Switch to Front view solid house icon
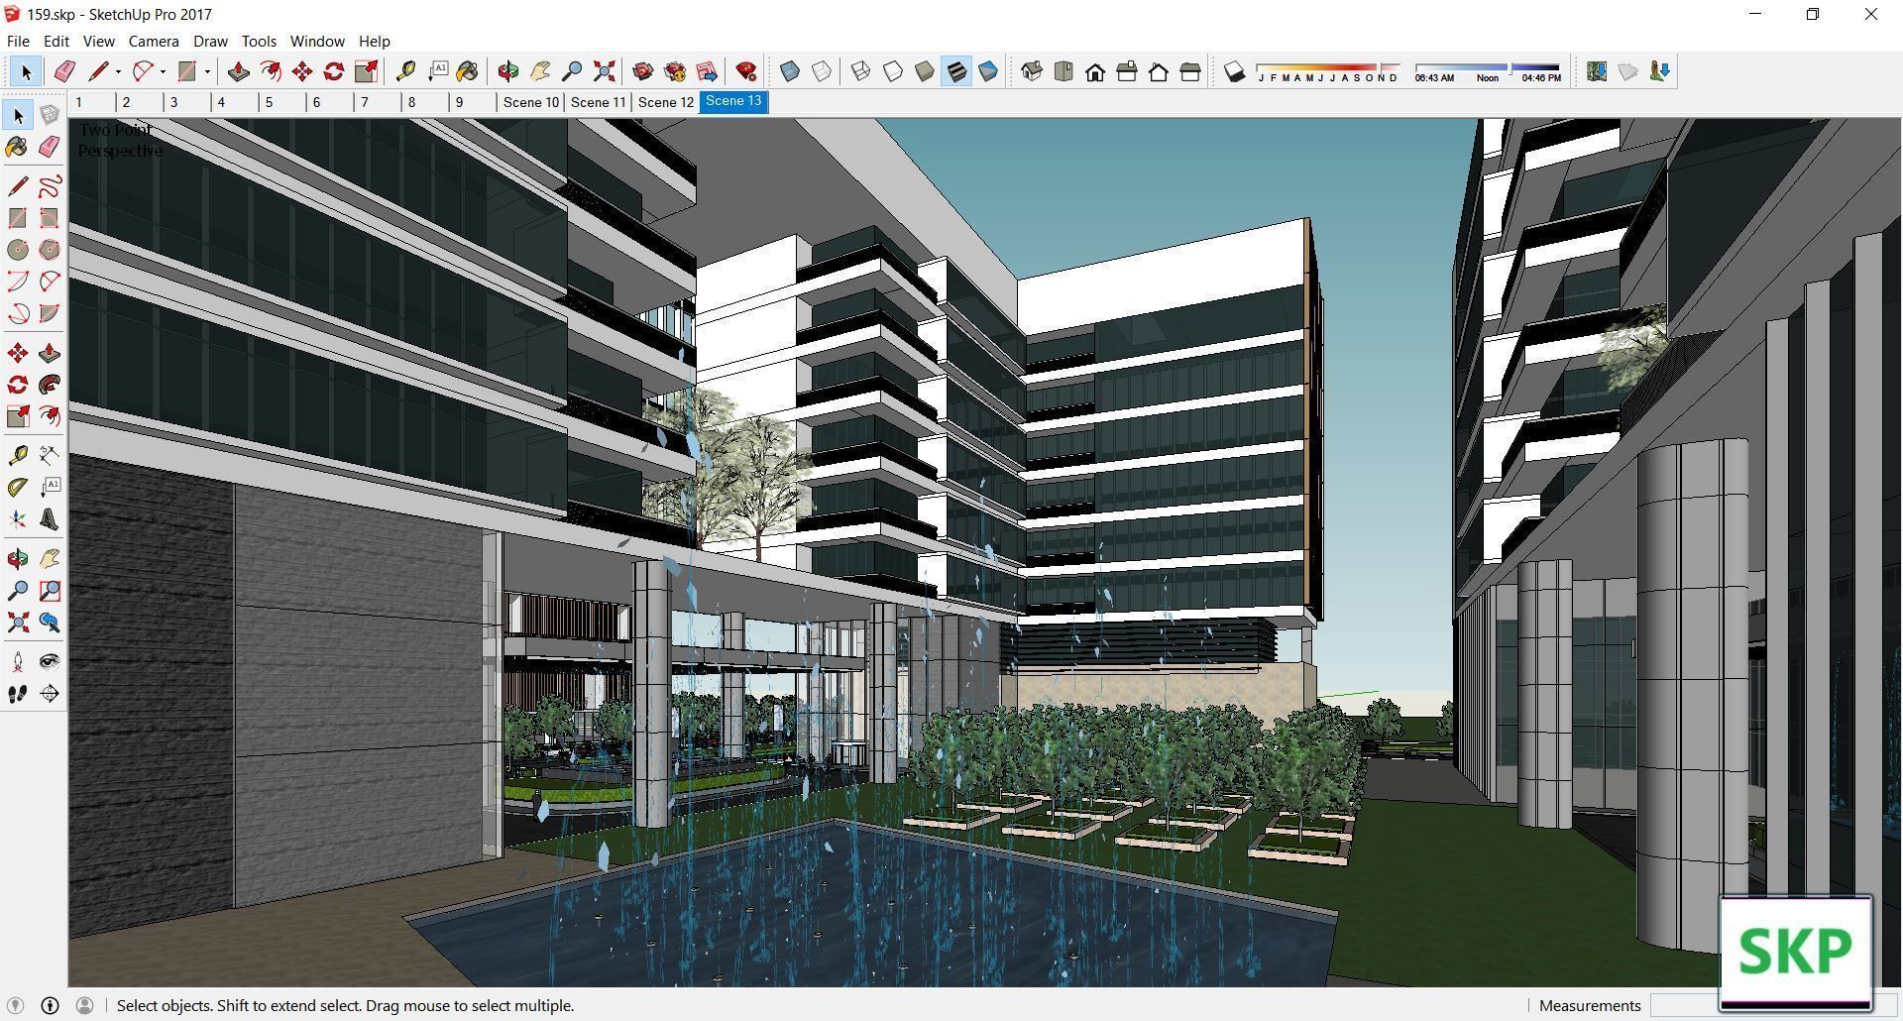1903x1021 pixels. pos(1095,71)
